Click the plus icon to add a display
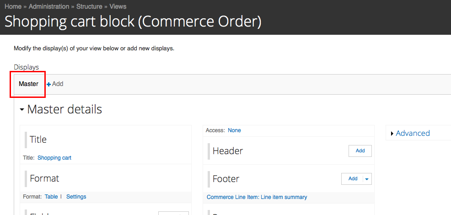Screen dimensions: 451x215 [x=49, y=84]
